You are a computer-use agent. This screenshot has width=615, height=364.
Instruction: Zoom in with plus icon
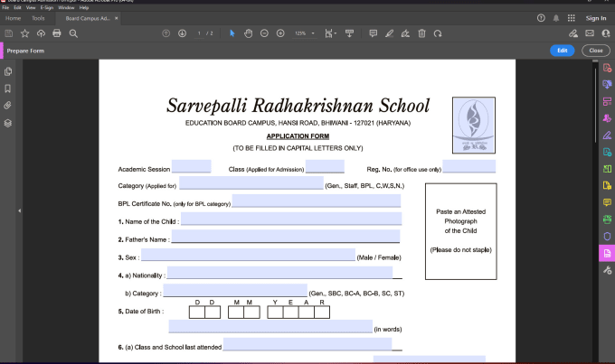click(280, 33)
